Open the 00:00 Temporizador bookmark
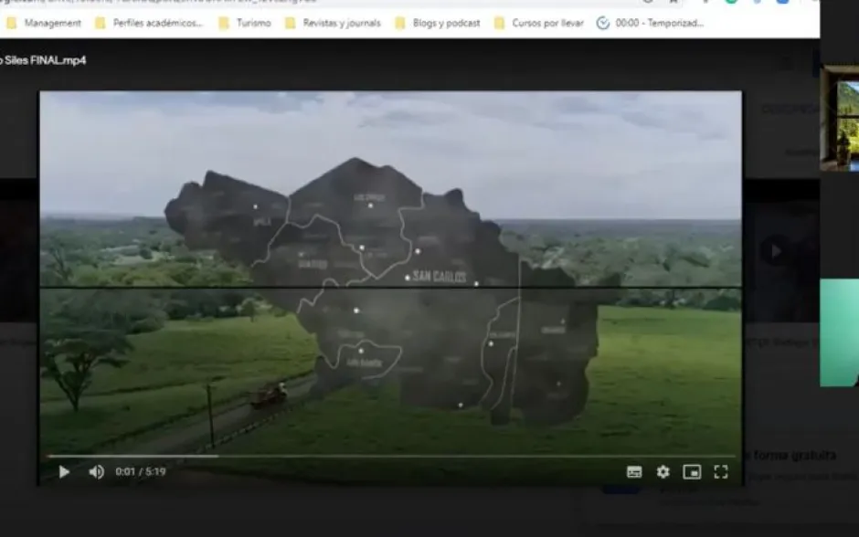Viewport: 859px width, 537px height. click(x=651, y=23)
